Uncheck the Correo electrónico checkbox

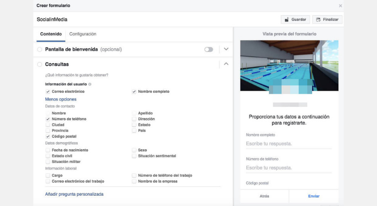(48, 92)
